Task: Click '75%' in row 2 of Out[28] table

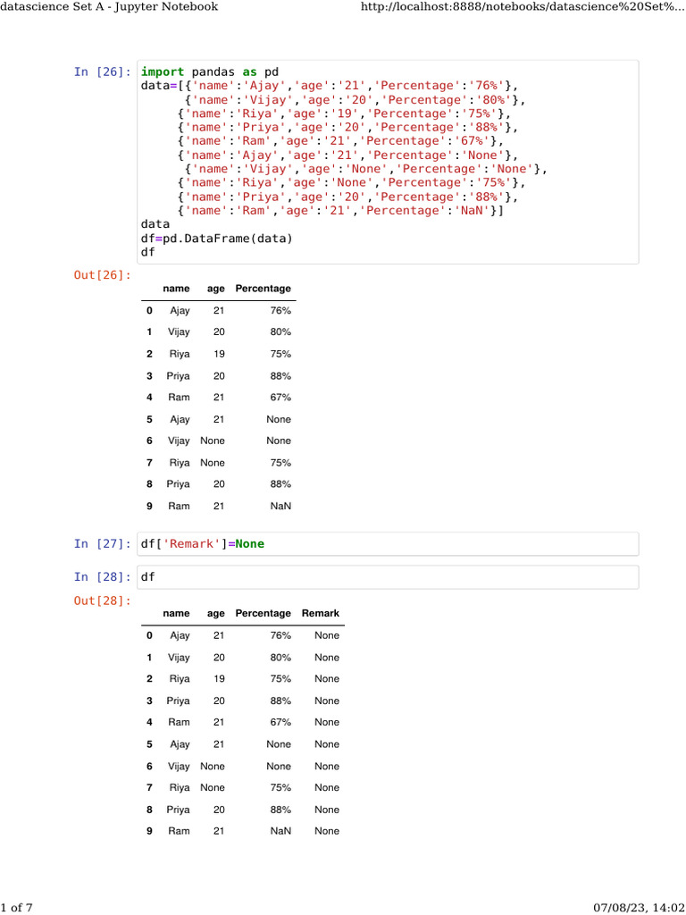Action: 280,679
